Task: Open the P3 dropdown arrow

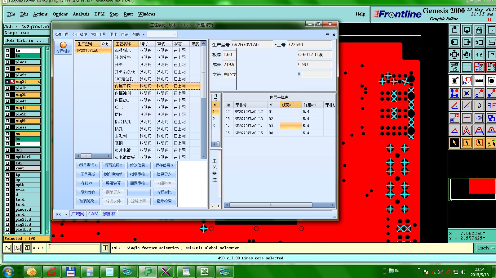Action: [66, 214]
